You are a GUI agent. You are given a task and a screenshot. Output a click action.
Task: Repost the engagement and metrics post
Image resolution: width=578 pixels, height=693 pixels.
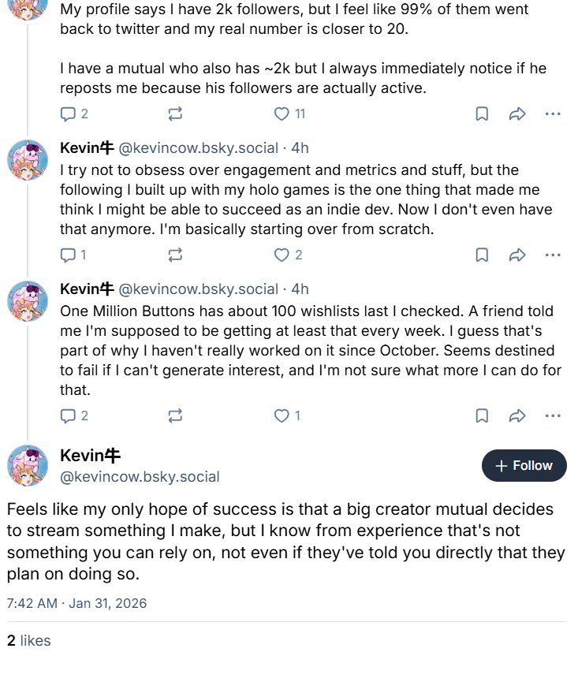click(175, 255)
